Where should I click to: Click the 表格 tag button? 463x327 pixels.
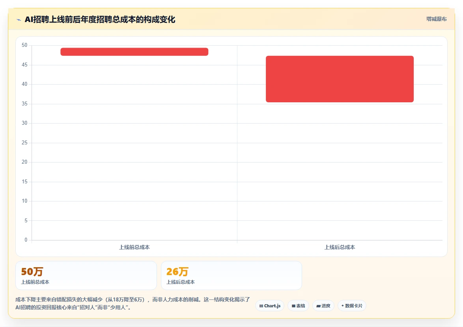tap(298, 306)
